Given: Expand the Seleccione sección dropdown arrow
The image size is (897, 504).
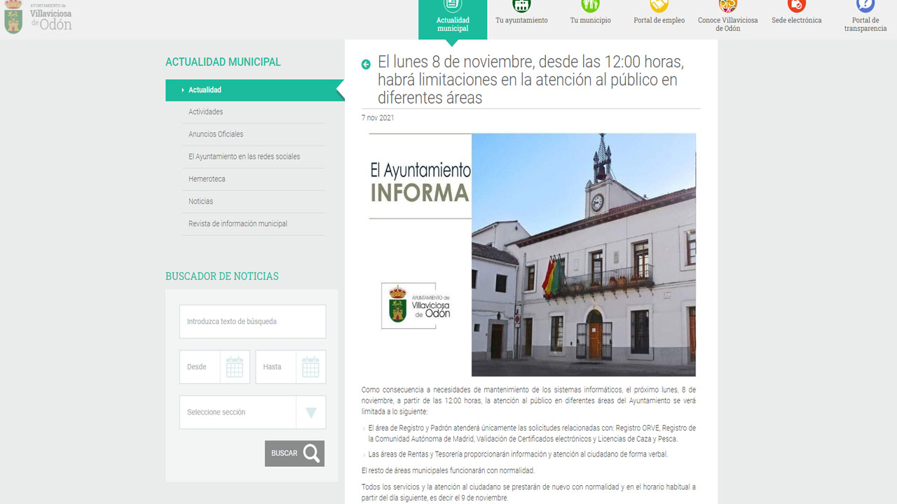Looking at the screenshot, I should [310, 412].
